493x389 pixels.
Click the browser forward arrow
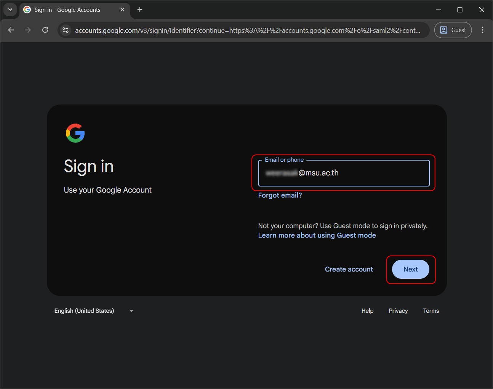pyautogui.click(x=28, y=30)
